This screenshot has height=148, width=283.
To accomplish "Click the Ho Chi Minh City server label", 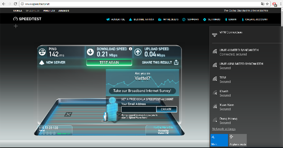I will (x=163, y=127).
